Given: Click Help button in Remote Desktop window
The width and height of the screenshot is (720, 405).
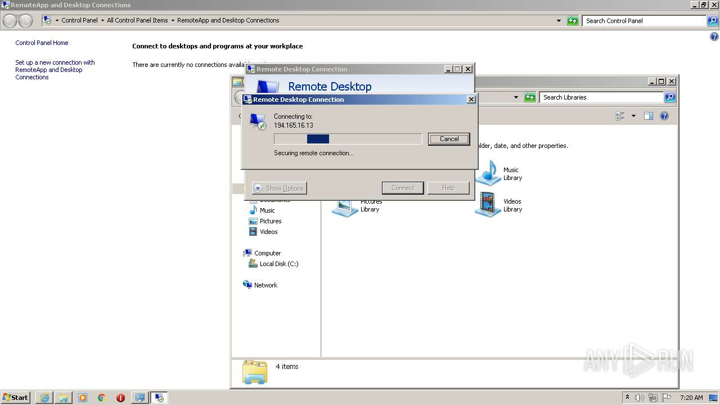Looking at the screenshot, I should (448, 188).
